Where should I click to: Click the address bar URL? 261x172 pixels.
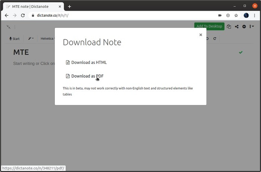[53, 16]
